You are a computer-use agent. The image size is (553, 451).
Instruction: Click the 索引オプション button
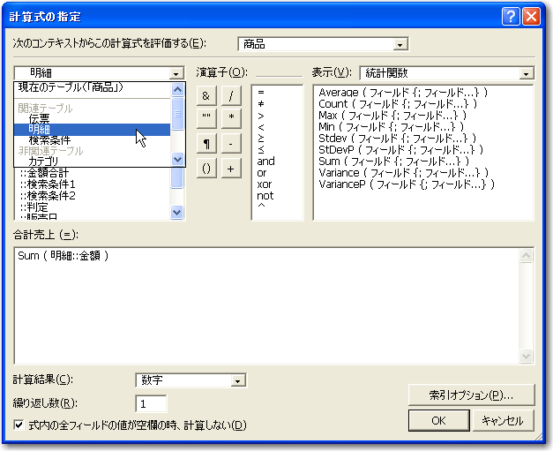click(x=472, y=395)
